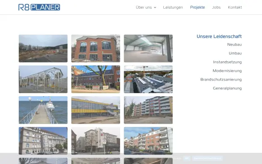Click the OK button in cookie bar
Viewport: 262px width, 164px height.
click(186, 158)
